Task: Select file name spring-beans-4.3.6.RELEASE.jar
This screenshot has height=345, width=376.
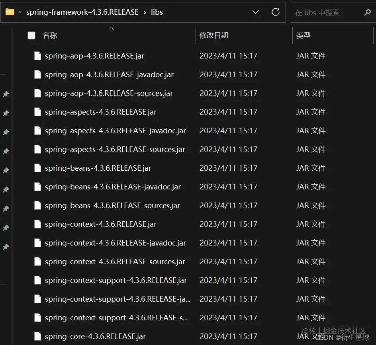Action: click(98, 168)
